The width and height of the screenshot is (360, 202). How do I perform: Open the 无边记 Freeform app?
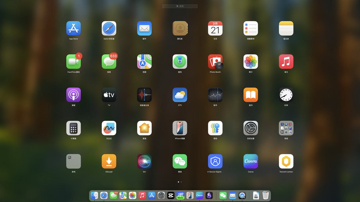click(x=109, y=128)
